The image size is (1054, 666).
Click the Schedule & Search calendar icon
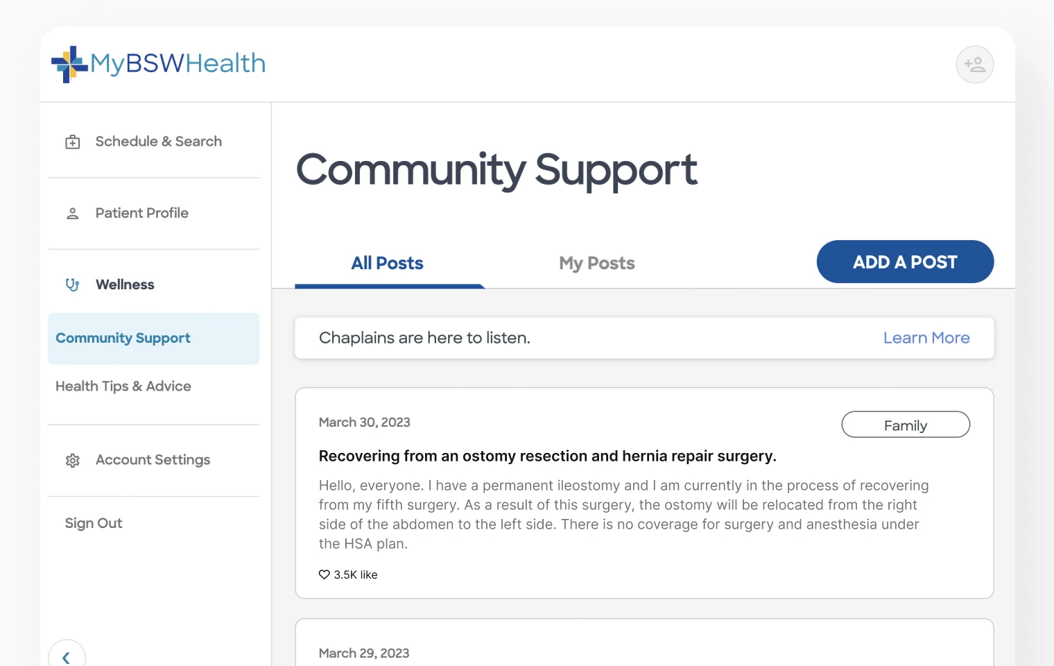click(73, 142)
